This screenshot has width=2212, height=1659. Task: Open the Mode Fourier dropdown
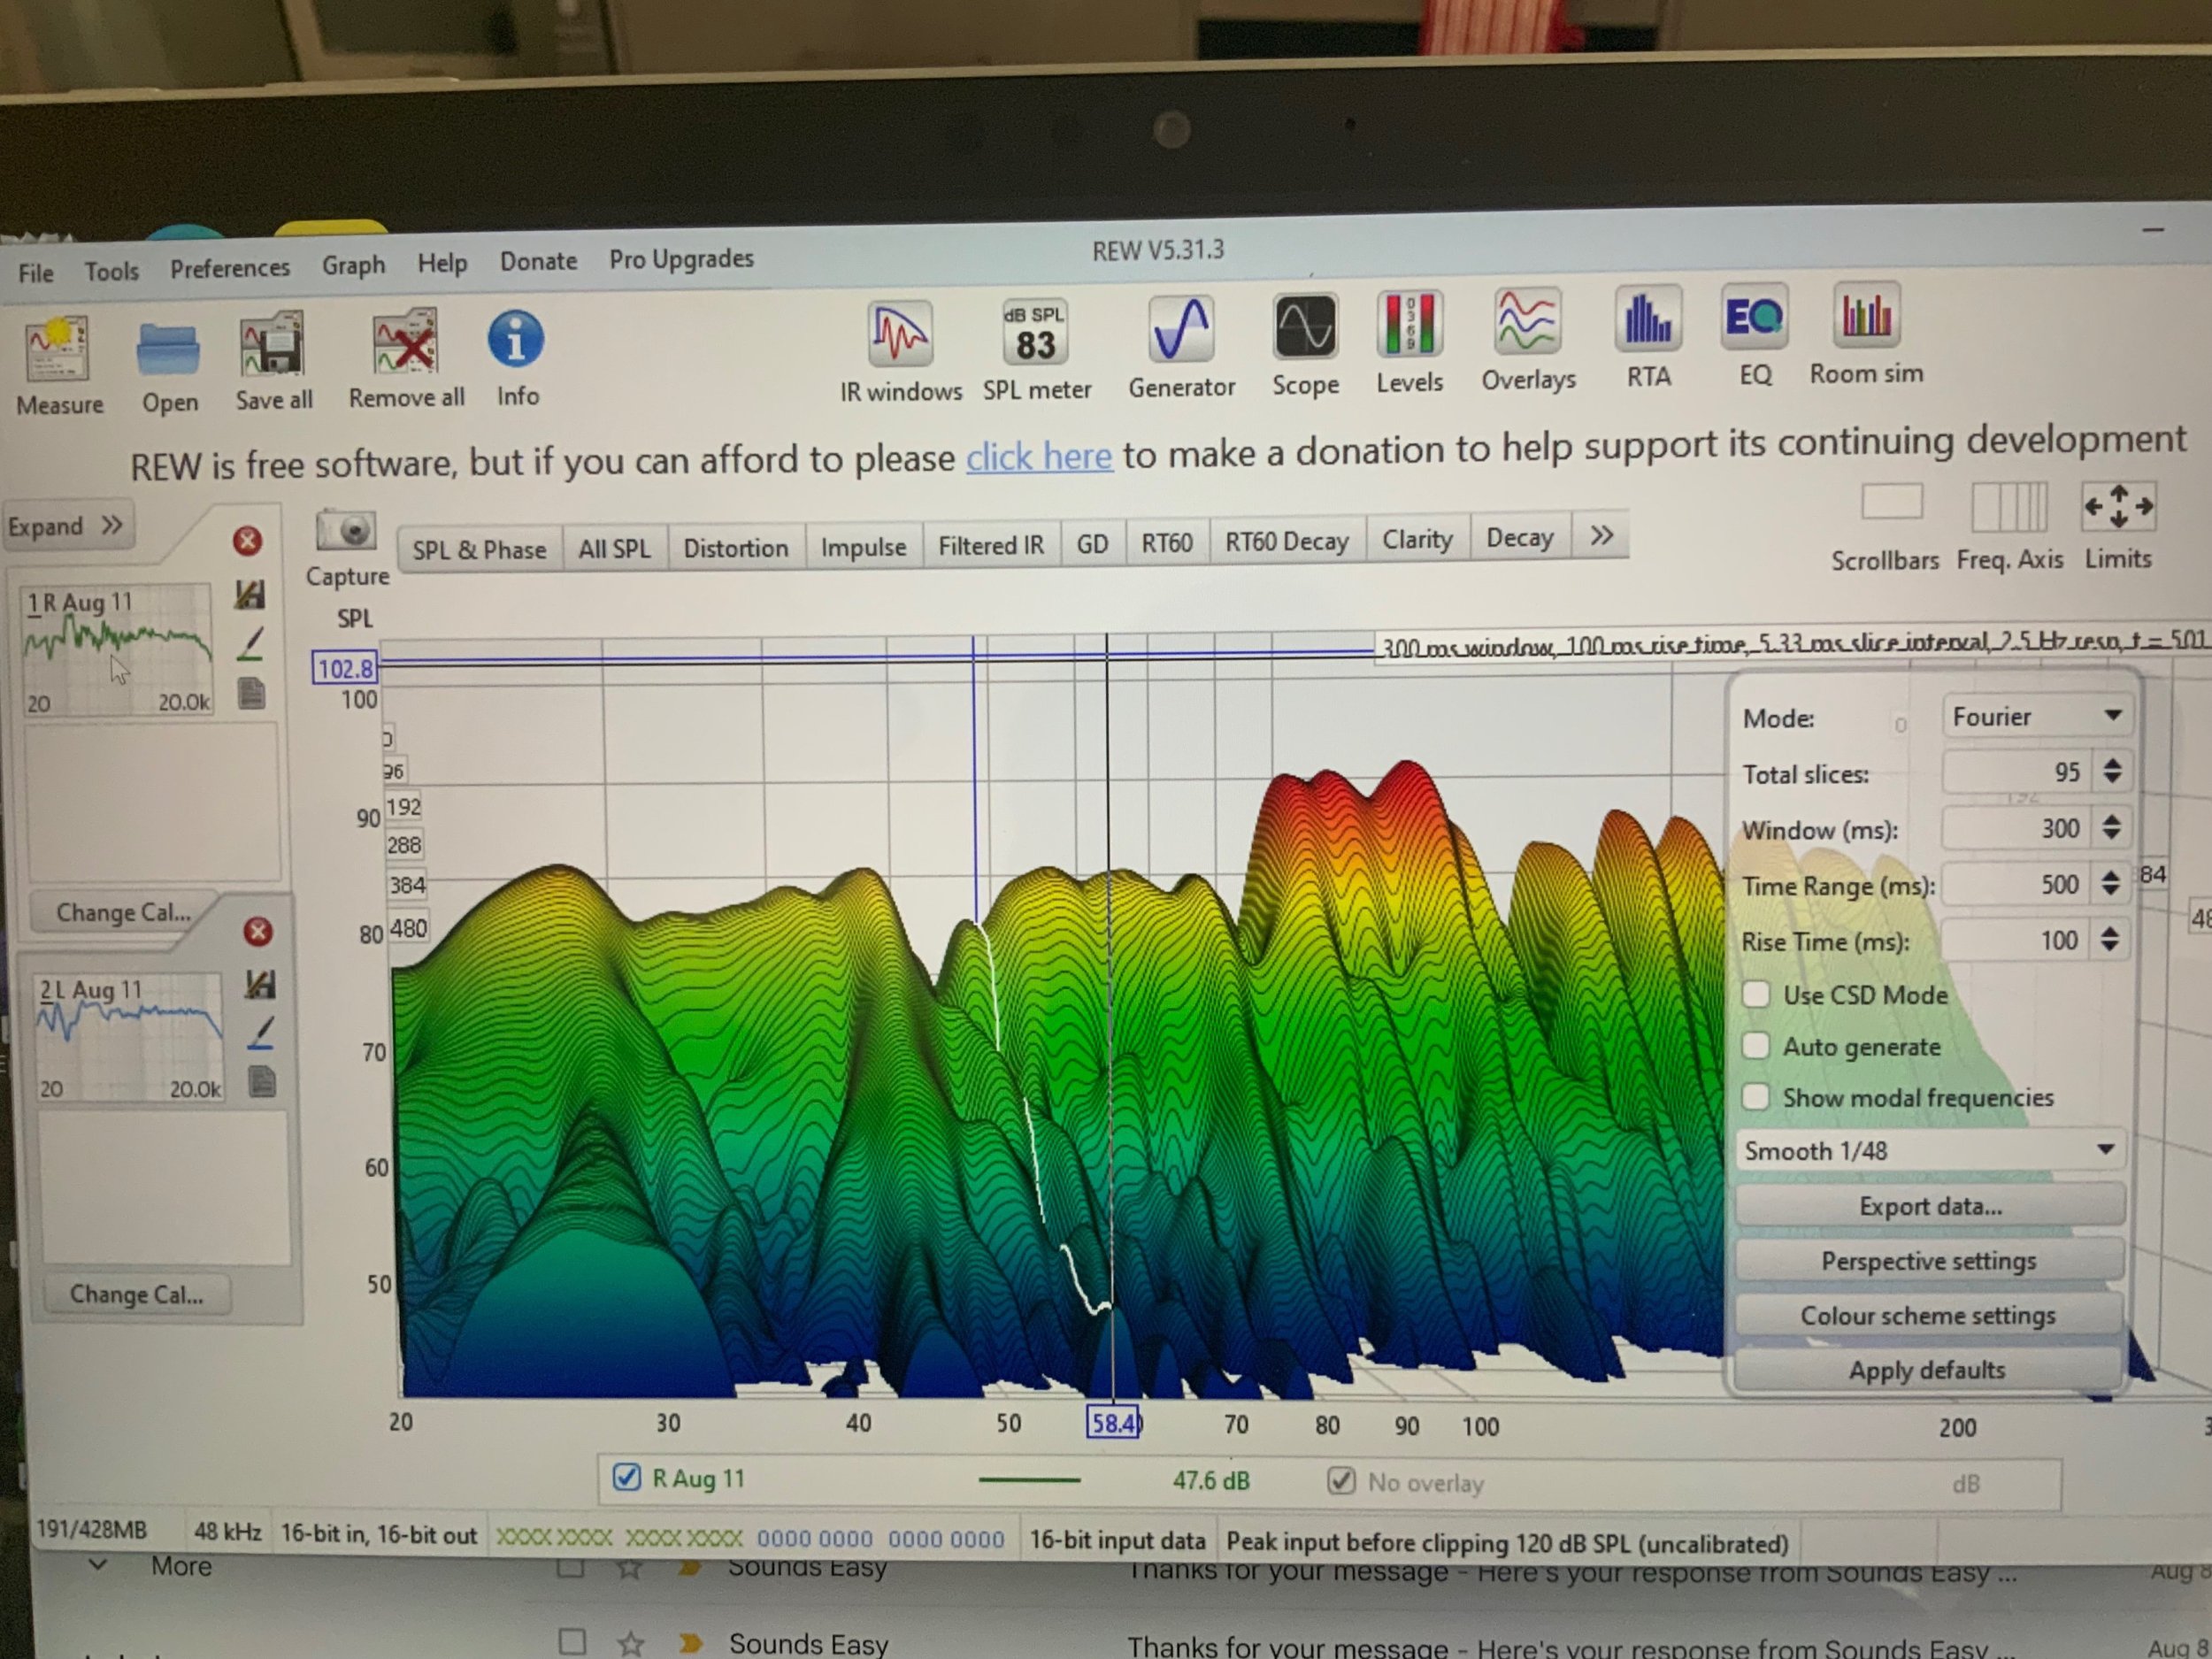click(2036, 716)
